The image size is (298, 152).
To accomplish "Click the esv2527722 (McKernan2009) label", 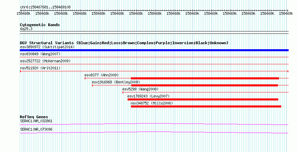I will (45, 61).
